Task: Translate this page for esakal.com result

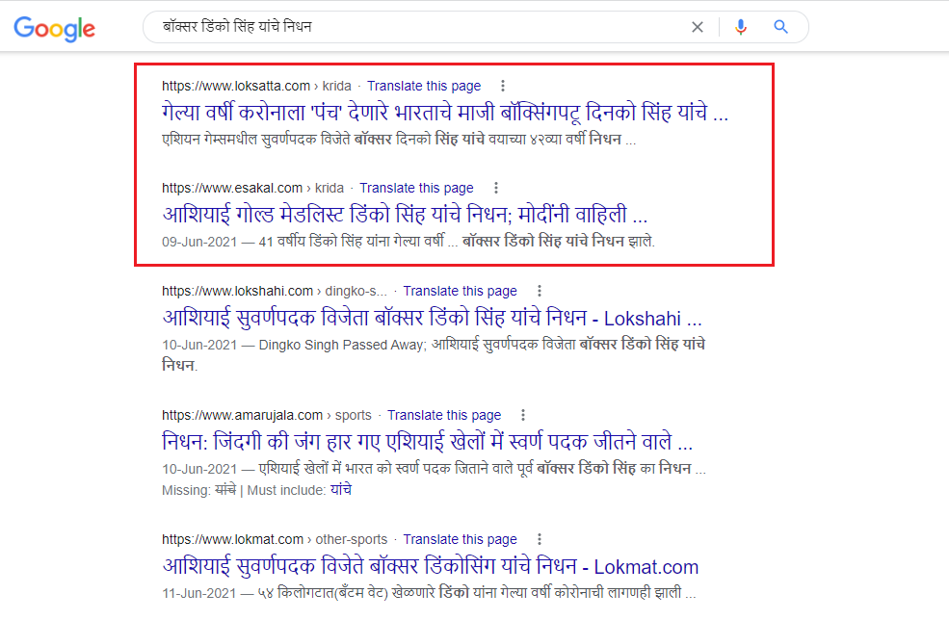Action: pos(416,188)
